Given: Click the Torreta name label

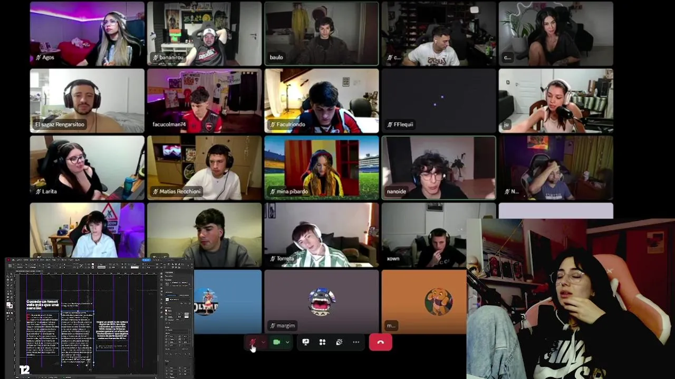Looking at the screenshot, I should tap(282, 258).
